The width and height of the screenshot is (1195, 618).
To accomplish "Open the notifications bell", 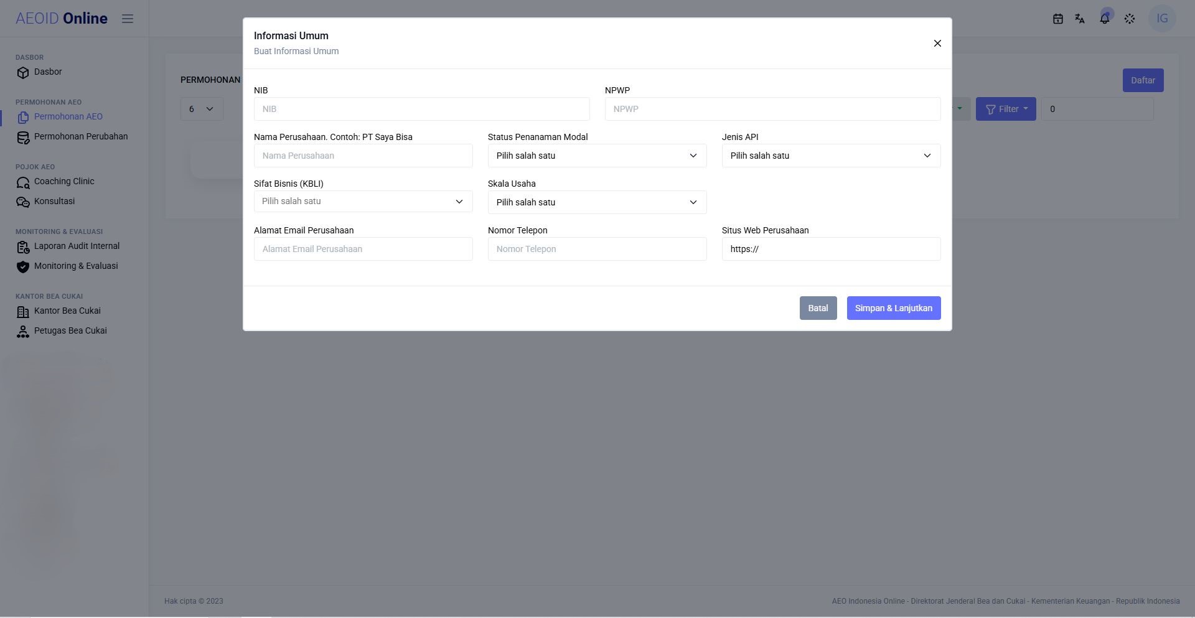I will 1105,19.
